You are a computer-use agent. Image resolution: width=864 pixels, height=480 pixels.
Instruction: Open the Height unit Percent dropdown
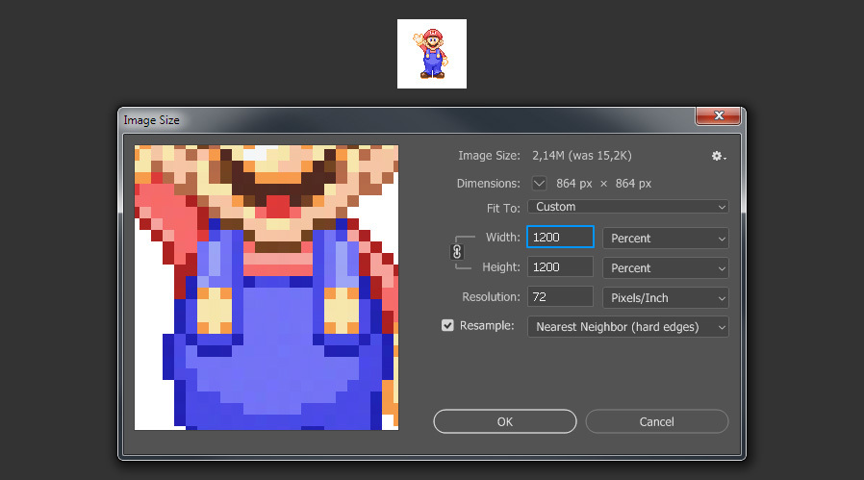[x=666, y=267]
